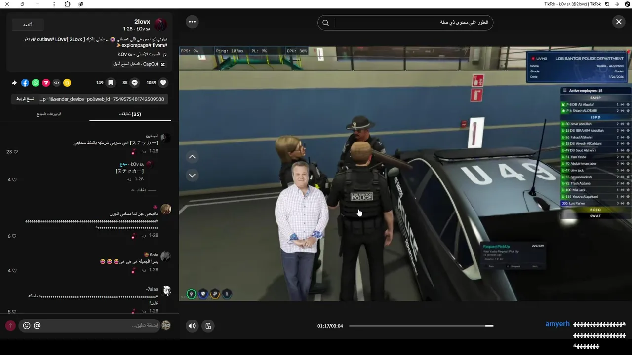Select the video URL link field
Image resolution: width=632 pixels, height=355 pixels.
click(102, 99)
